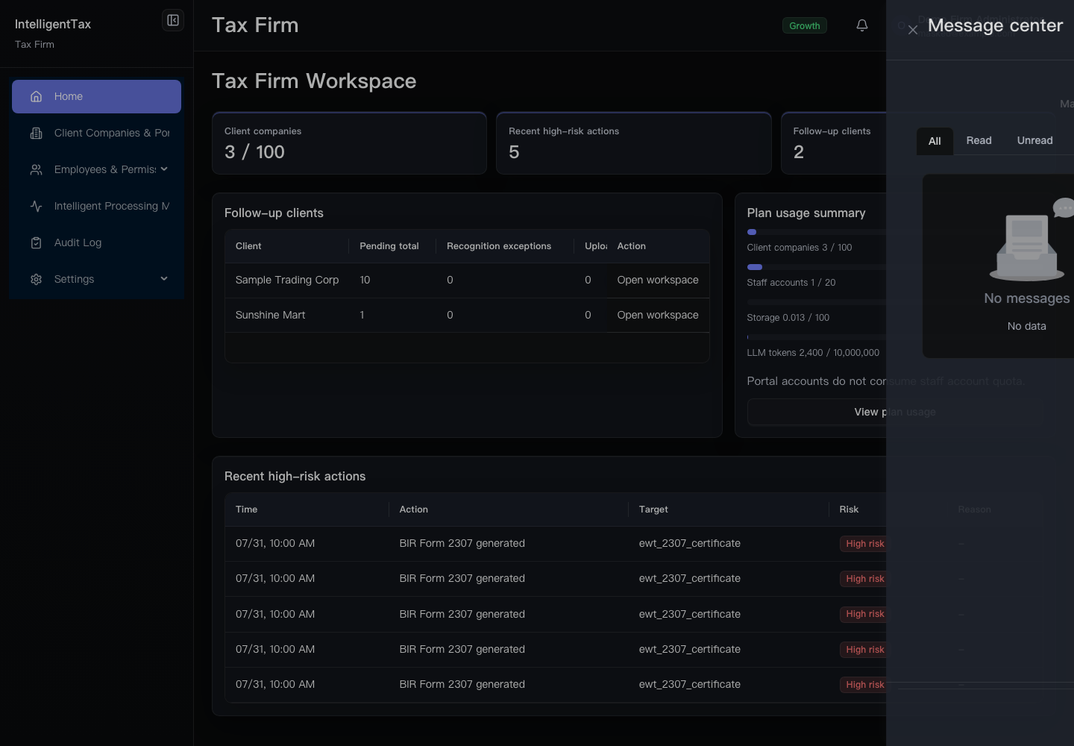Open Intelligent Processing via its pulse icon
The width and height of the screenshot is (1074, 746).
click(36, 206)
